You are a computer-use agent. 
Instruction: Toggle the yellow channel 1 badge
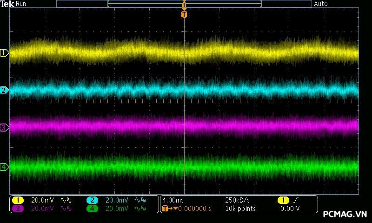coord(18,200)
